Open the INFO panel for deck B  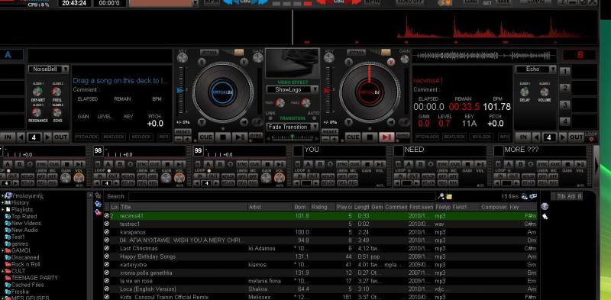[504, 137]
